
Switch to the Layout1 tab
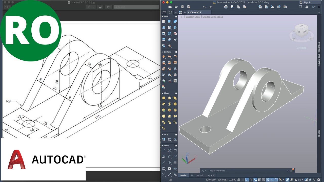pos(199,175)
